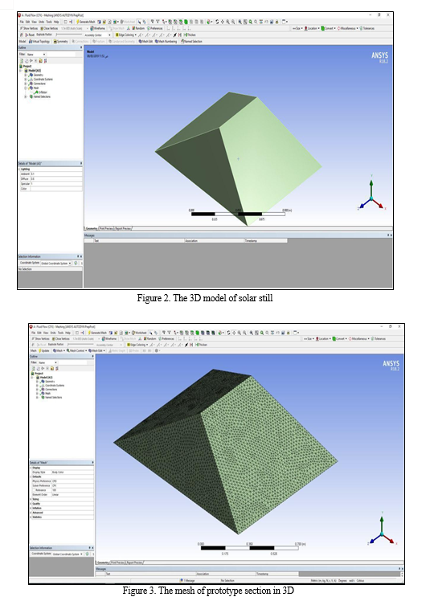Toggle Random colors in the Figure 2 window
Image resolution: width=430 pixels, height=601 pixels.
(x=139, y=28)
